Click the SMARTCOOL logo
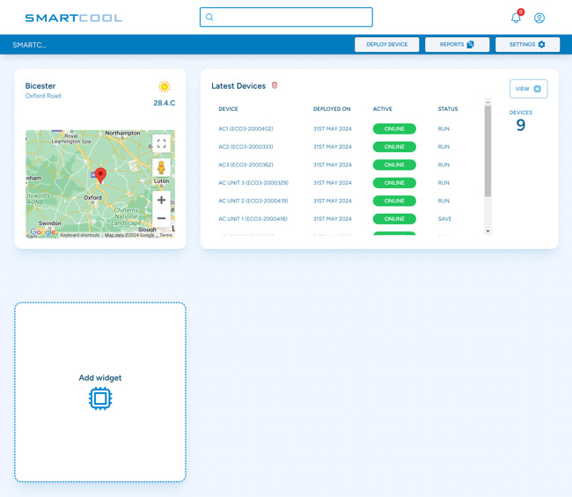 [73, 18]
